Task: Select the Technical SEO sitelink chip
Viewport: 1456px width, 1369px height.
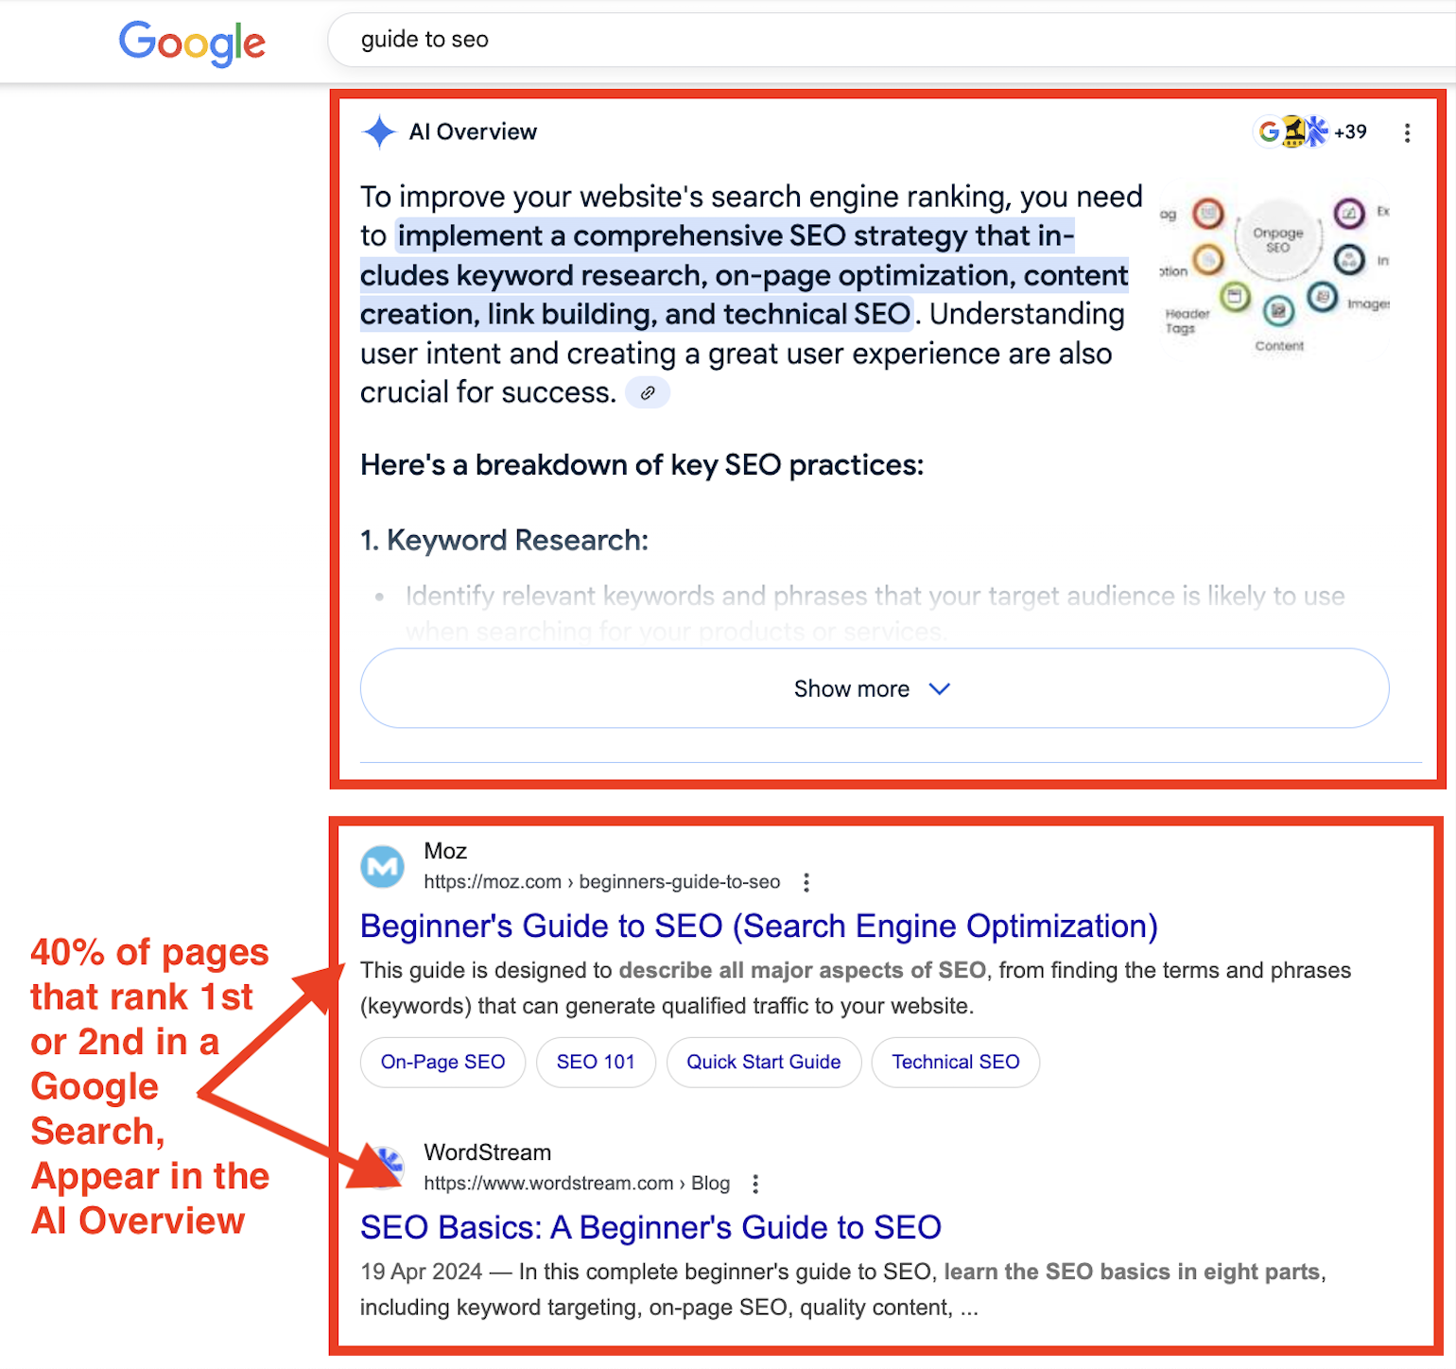Action: 955,1062
